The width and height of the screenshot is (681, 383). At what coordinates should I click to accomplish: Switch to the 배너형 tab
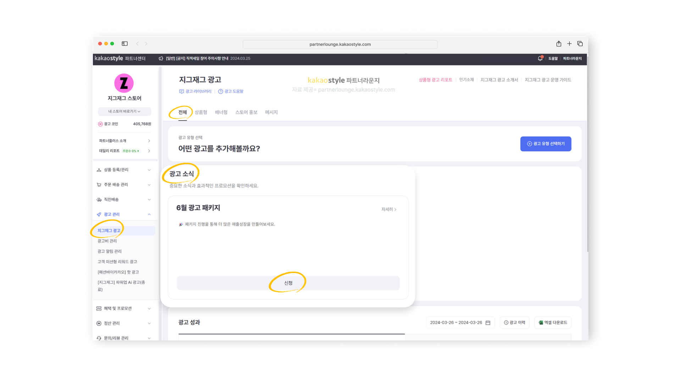click(x=221, y=112)
